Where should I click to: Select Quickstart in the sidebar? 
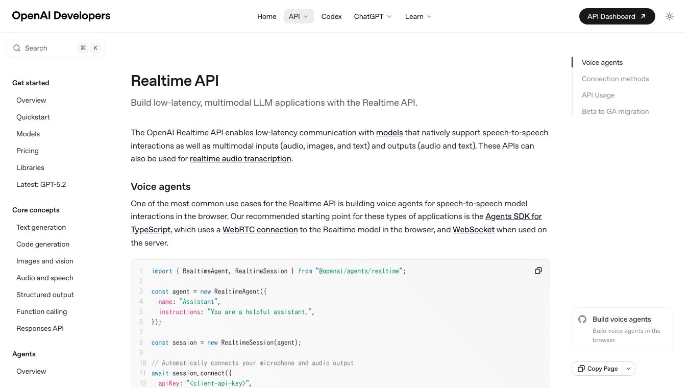click(x=33, y=117)
